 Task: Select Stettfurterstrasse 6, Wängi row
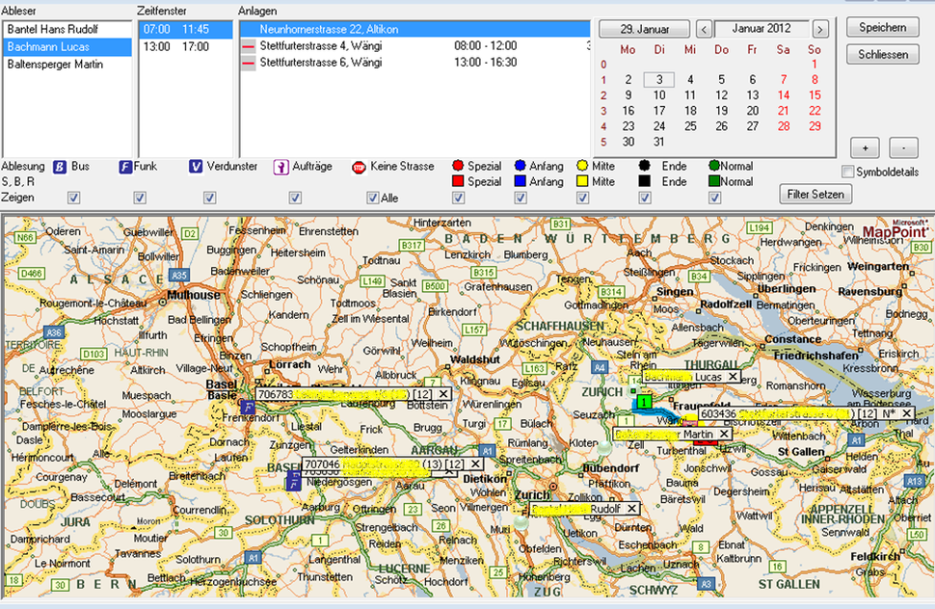pos(414,63)
